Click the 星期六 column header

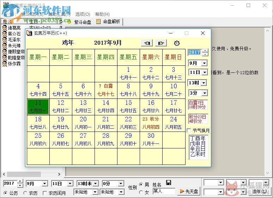click(151, 57)
